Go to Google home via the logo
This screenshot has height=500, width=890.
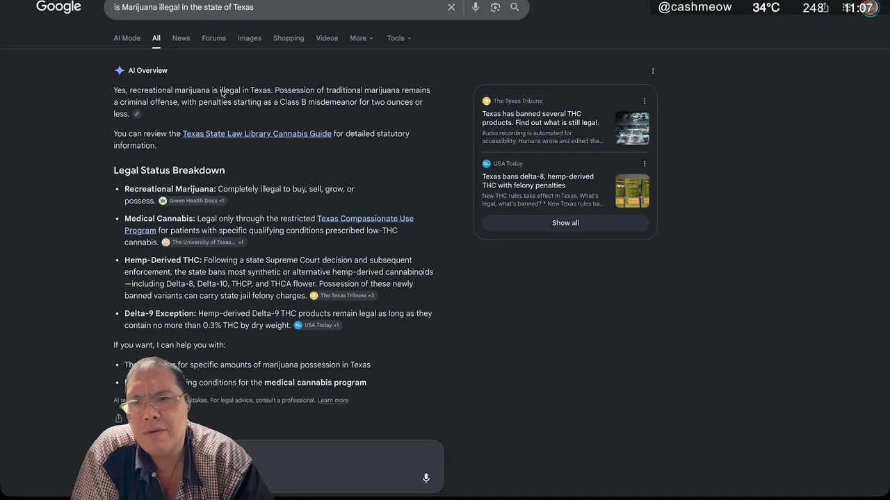pyautogui.click(x=58, y=7)
